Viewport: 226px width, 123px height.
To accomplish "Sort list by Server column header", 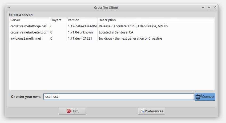I will pyautogui.click(x=29, y=20).
